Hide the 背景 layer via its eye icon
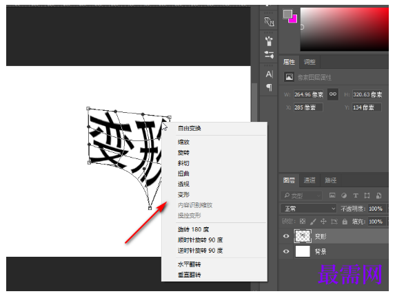This screenshot has width=395, height=296. [286, 251]
